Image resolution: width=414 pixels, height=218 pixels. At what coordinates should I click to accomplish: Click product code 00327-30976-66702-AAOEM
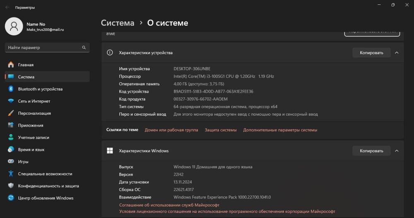pyautogui.click(x=200, y=99)
